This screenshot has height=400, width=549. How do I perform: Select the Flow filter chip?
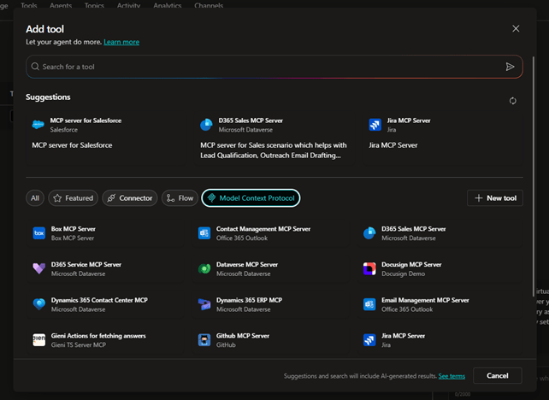point(180,198)
